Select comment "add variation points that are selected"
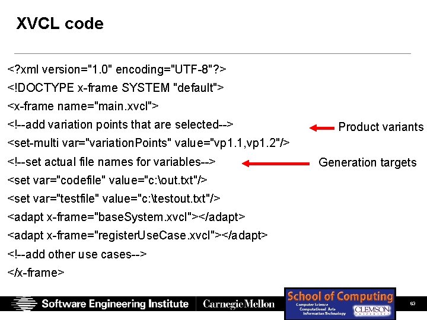 pos(120,124)
